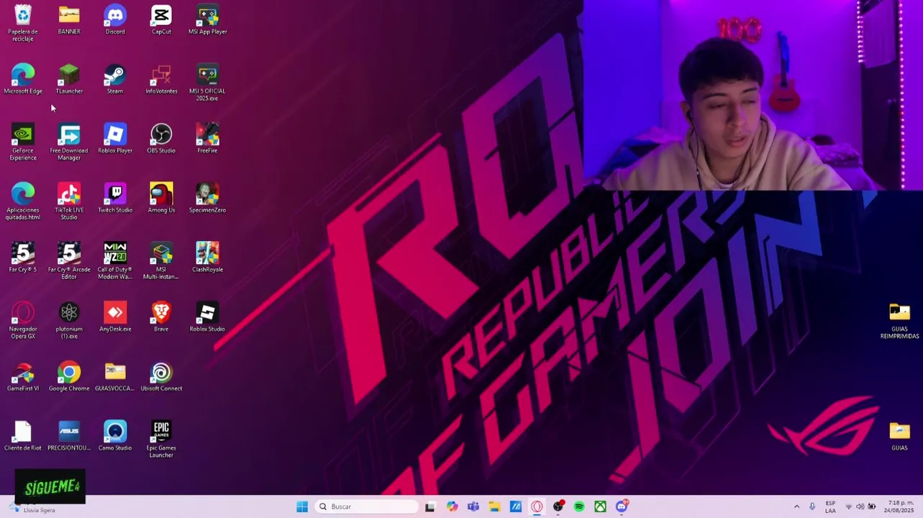Select the Camo Studio shortcut
923x518 pixels.
coord(115,436)
